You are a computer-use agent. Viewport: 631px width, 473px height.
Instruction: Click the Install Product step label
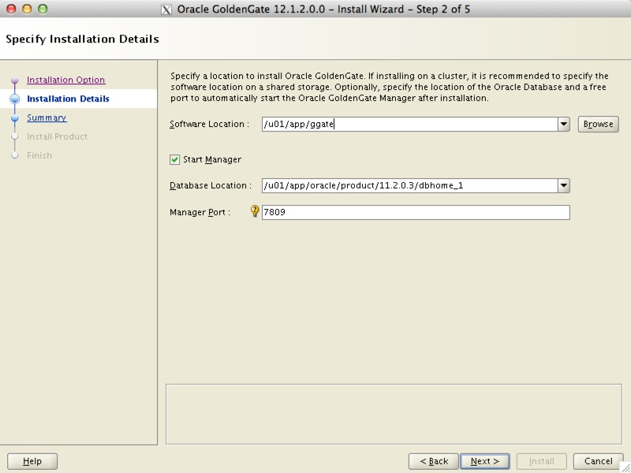(x=57, y=136)
